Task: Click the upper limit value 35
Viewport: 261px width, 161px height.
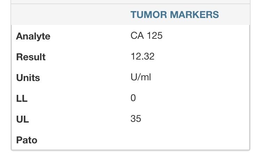Action: click(136, 119)
